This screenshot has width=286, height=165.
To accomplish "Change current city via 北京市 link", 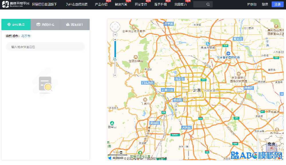I will (26, 36).
